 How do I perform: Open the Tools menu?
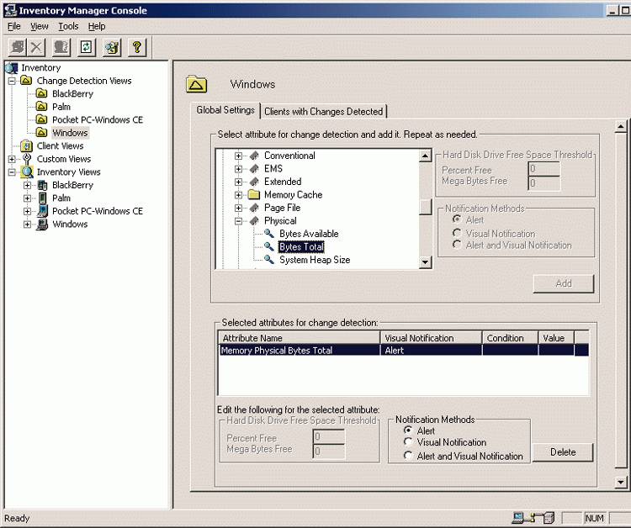(x=68, y=26)
